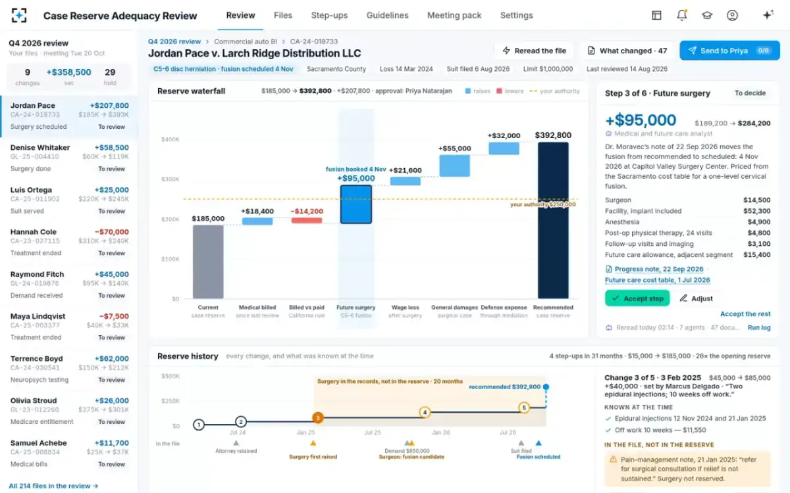This screenshot has width=790, height=493.
Task: Select history step-up point 5
Action: click(524, 408)
